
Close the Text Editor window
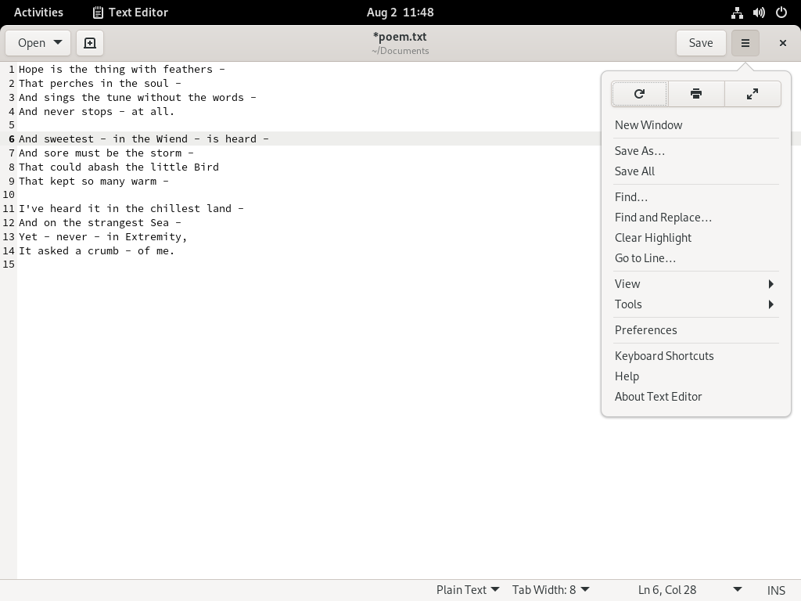pos(782,43)
